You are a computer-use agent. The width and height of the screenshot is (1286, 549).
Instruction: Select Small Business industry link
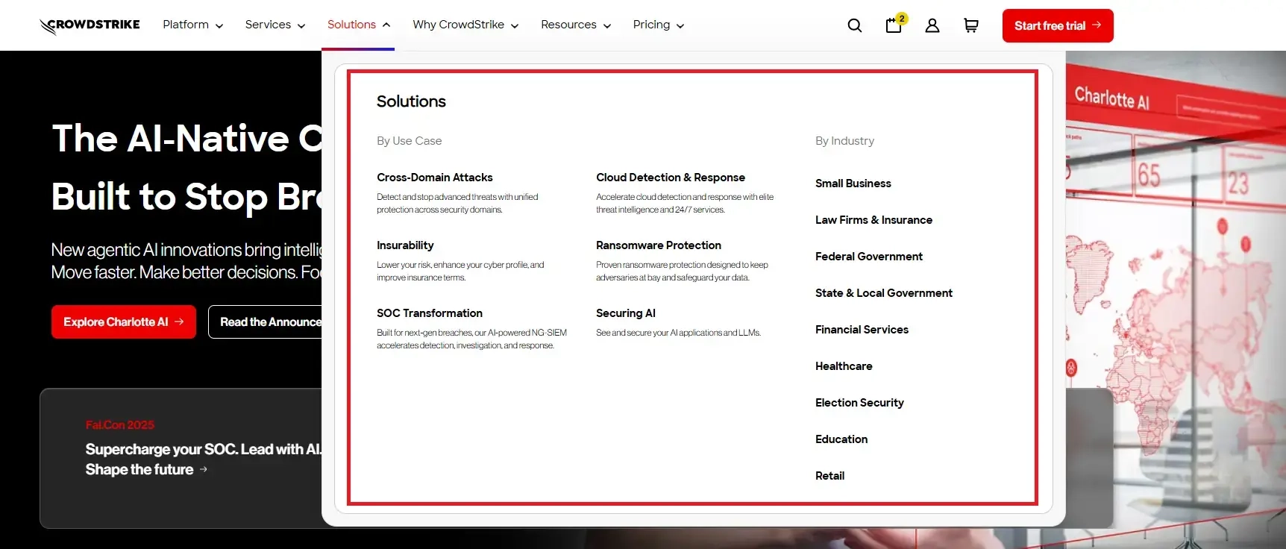853,183
